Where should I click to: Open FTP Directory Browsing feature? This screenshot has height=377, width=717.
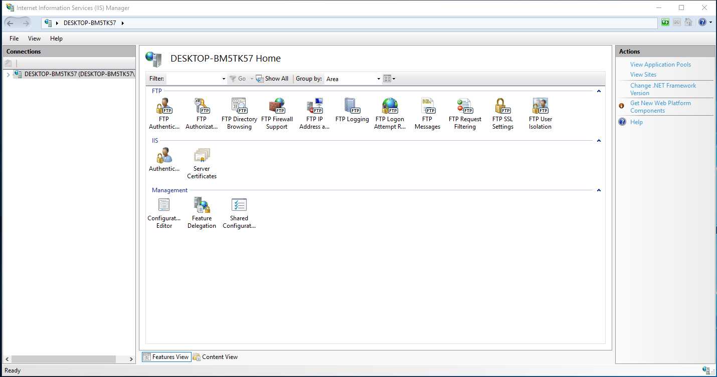click(x=239, y=114)
